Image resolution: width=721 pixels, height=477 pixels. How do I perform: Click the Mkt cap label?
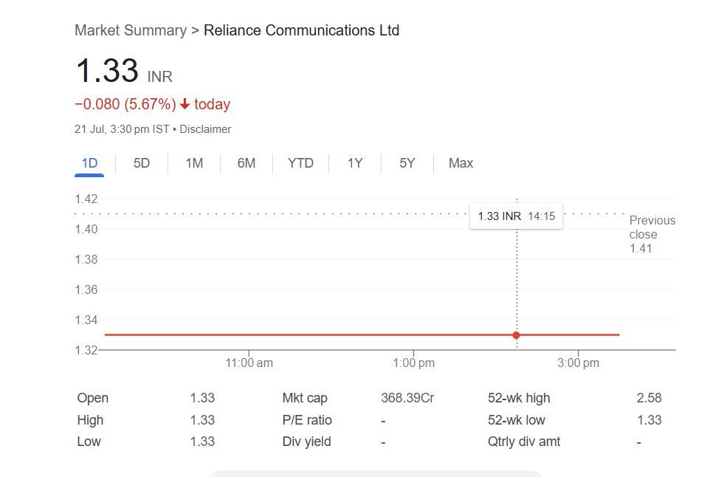305,398
